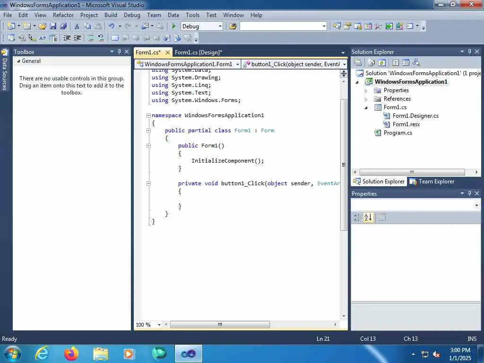Viewport: 484px width, 363px height.
Task: Open the button1_Click members dropdown
Action: click(345, 64)
